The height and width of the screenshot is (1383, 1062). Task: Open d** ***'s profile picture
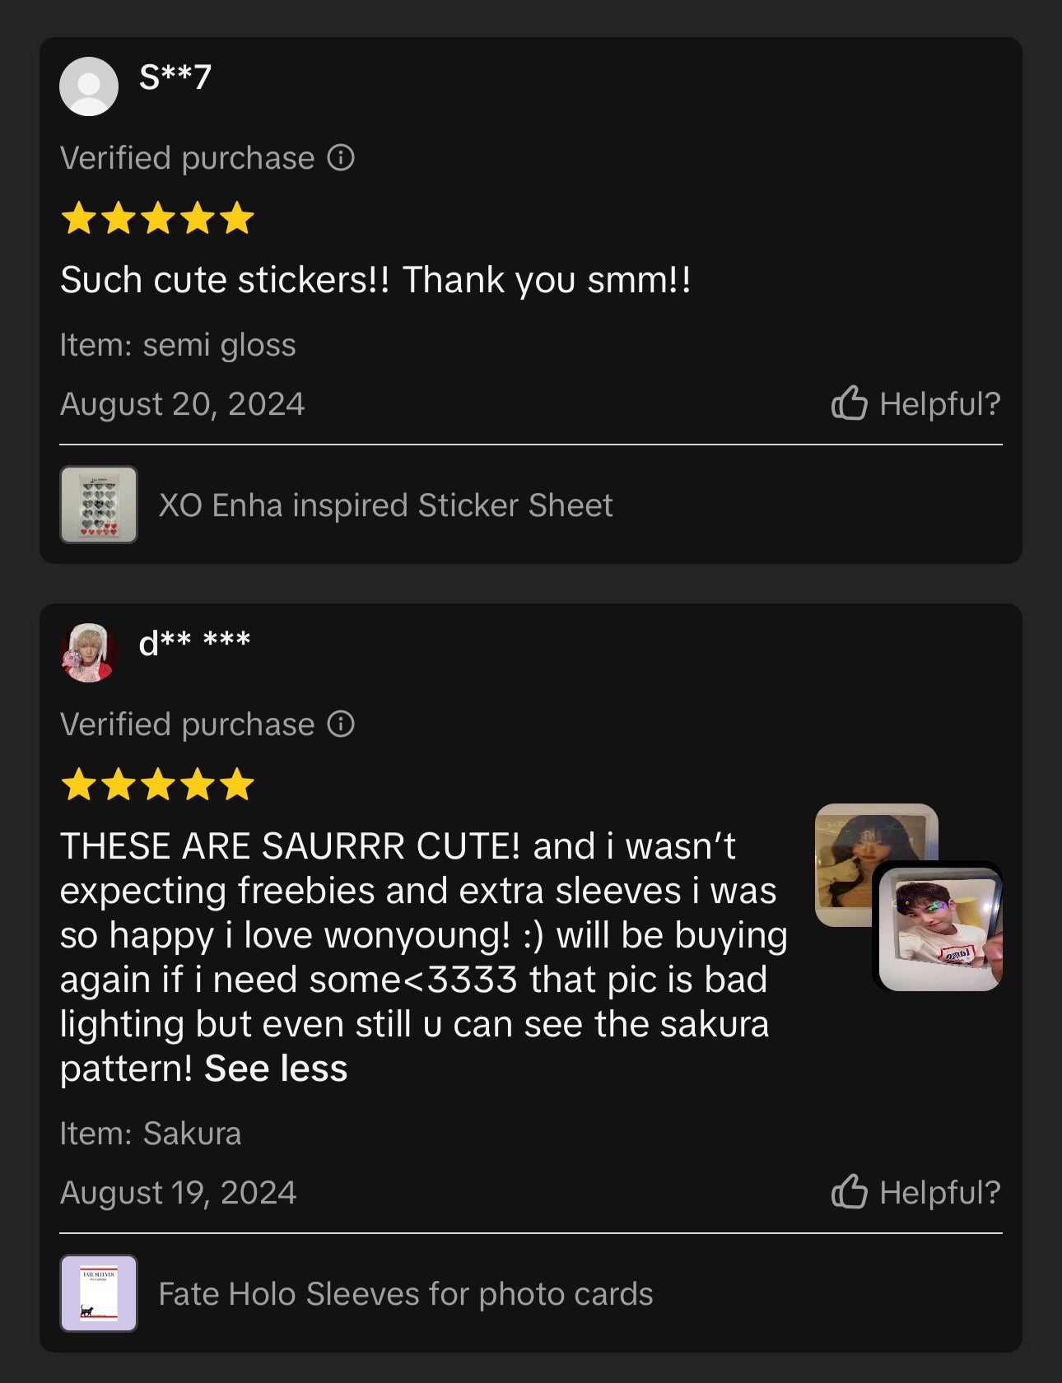point(89,653)
